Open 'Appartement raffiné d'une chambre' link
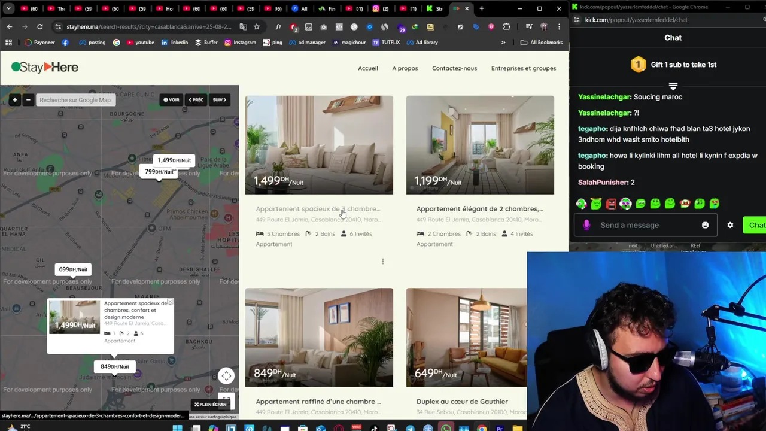Image resolution: width=766 pixels, height=431 pixels. point(318,402)
